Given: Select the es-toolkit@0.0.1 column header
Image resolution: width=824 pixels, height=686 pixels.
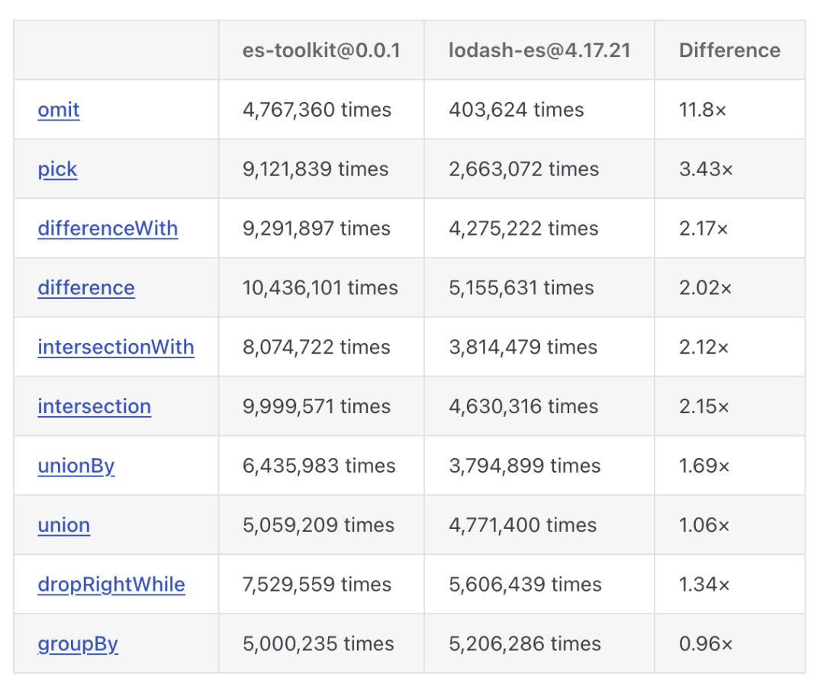Looking at the screenshot, I should coord(321,50).
